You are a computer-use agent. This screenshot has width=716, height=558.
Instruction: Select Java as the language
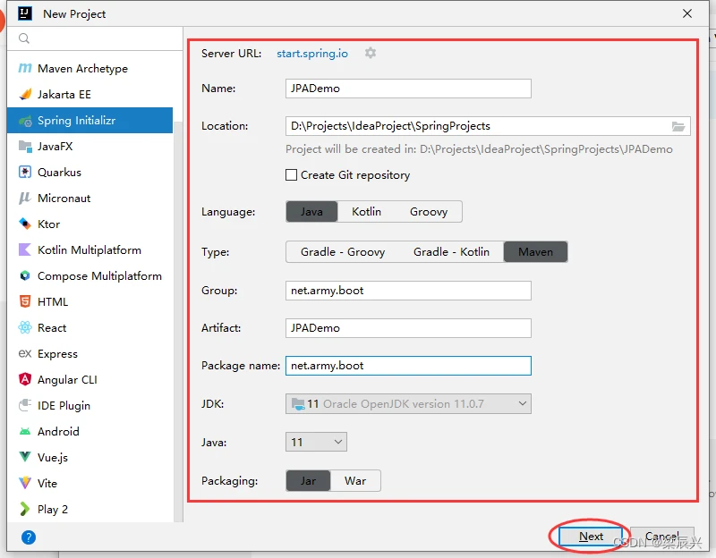311,212
